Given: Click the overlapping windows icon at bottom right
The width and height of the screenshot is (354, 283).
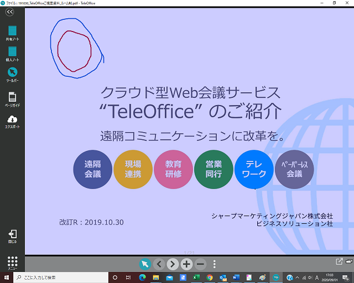Looking at the screenshot, I should (349, 261).
